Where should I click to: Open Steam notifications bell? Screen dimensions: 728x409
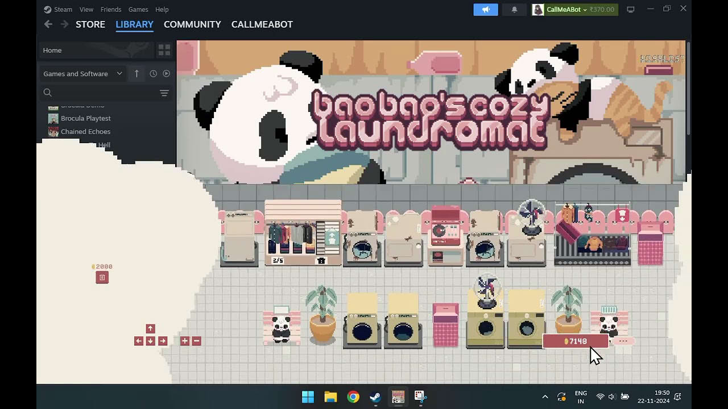(514, 10)
